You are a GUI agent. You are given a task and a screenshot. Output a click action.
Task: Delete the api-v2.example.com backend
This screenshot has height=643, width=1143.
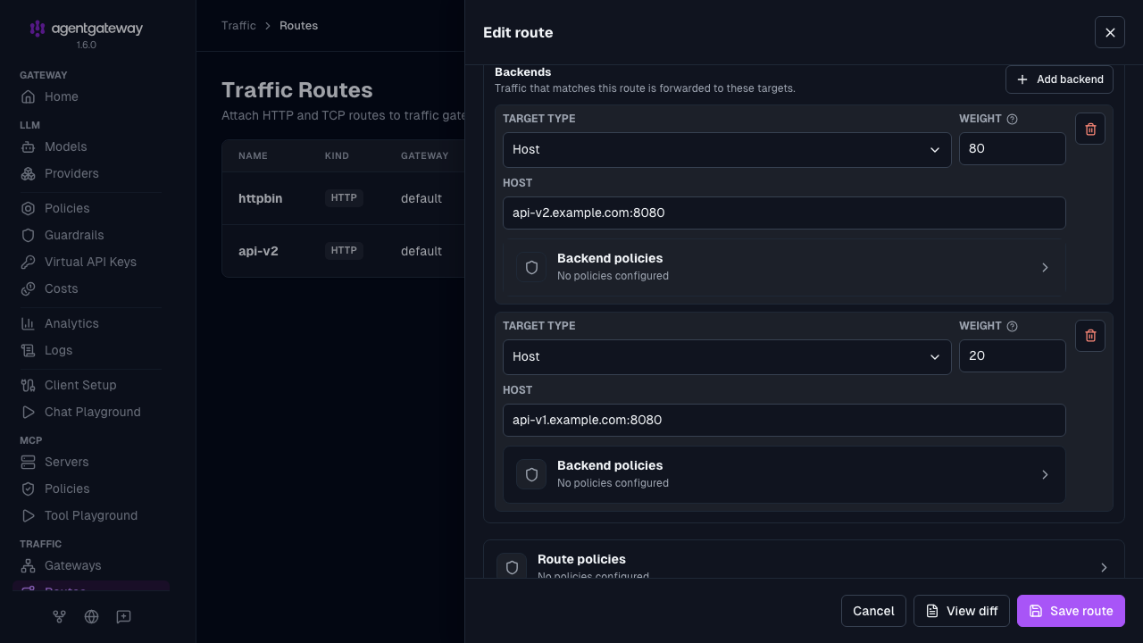tap(1090, 129)
